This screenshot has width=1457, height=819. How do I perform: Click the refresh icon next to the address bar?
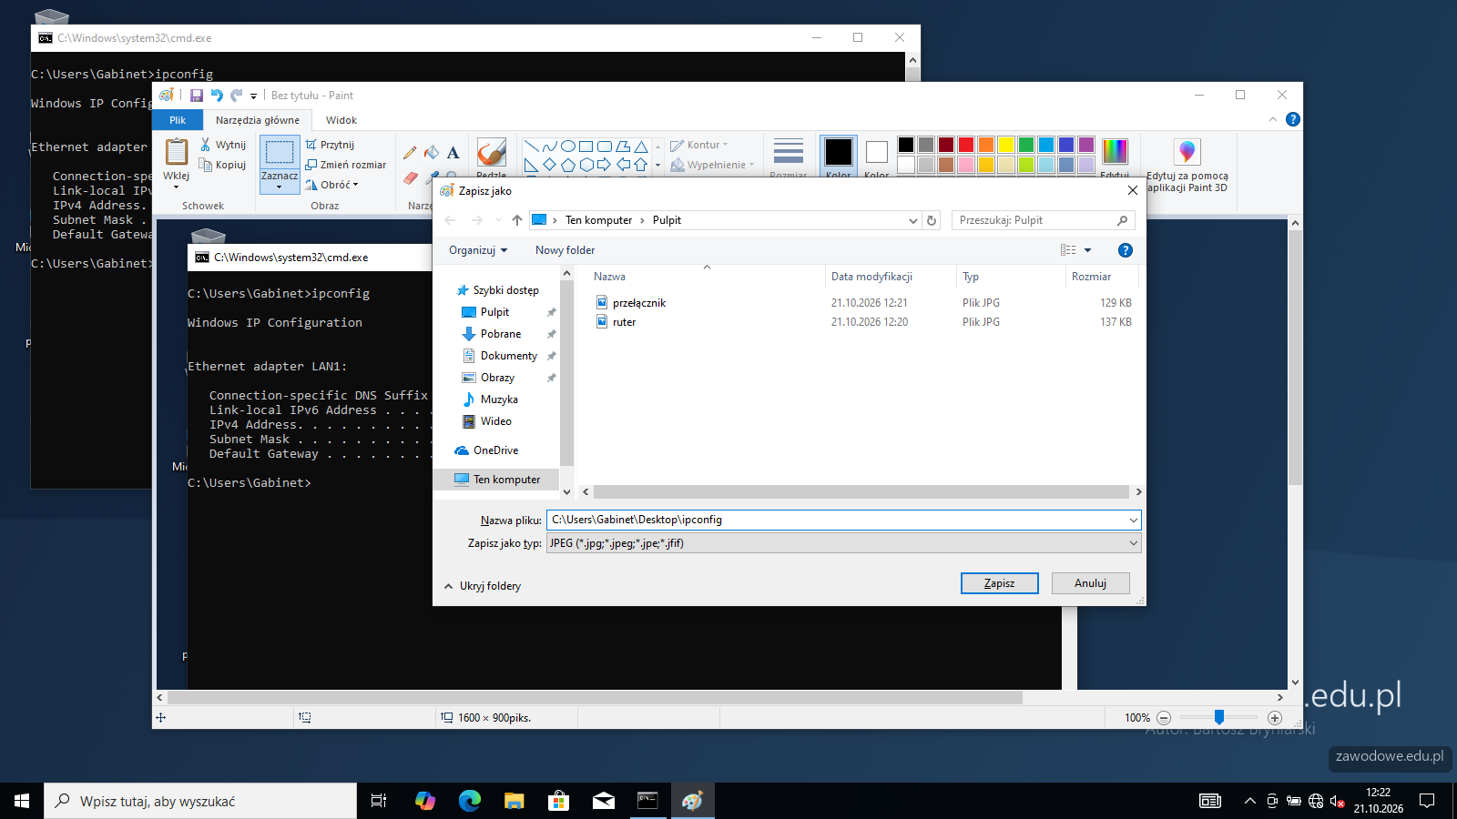point(932,220)
